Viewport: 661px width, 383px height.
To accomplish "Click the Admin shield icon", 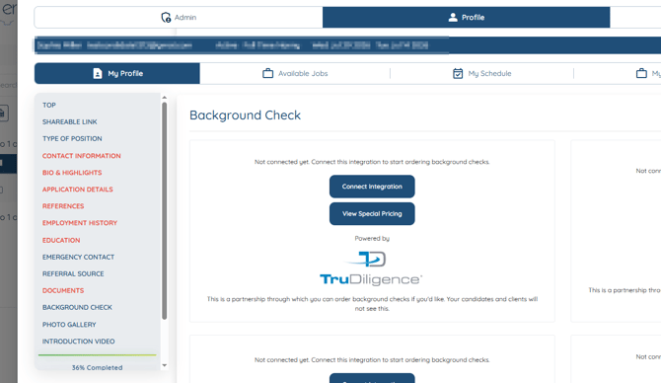I will [166, 18].
